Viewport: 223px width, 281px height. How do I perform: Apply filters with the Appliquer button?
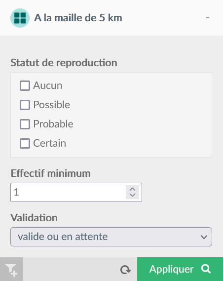180,269
